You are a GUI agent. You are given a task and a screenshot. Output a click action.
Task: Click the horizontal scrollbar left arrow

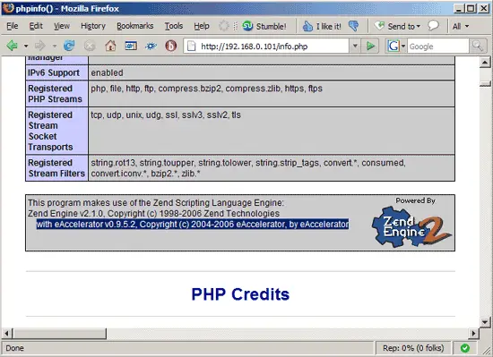[x=6, y=333]
